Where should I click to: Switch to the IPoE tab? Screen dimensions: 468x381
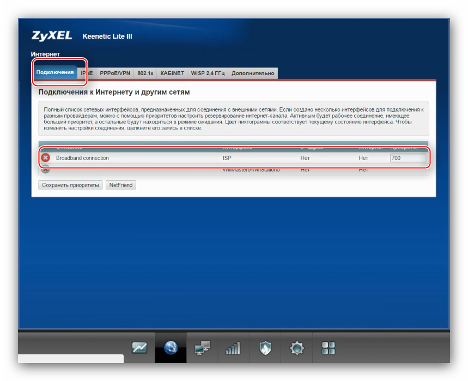coord(87,73)
